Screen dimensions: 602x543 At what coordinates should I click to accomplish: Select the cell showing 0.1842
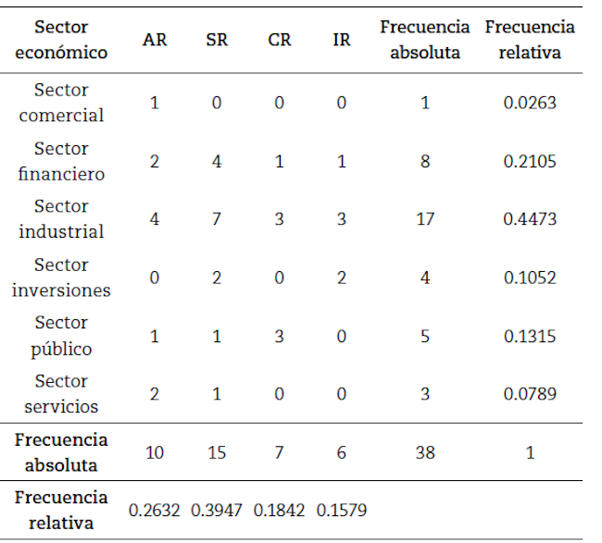[280, 511]
